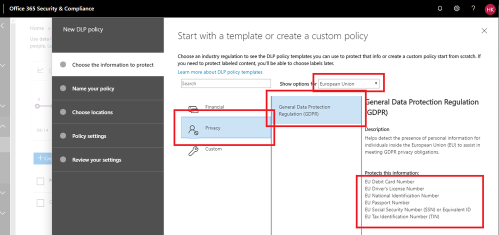The height and width of the screenshot is (235, 499).
Task: Collapse the left navigation arrow at top
Action: point(2,25)
